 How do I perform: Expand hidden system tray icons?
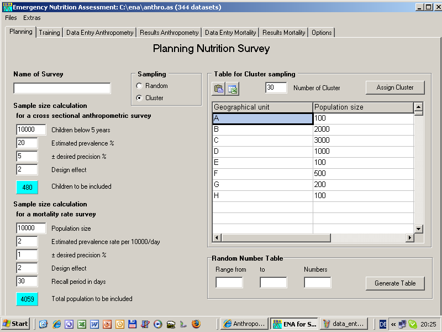(x=393, y=324)
